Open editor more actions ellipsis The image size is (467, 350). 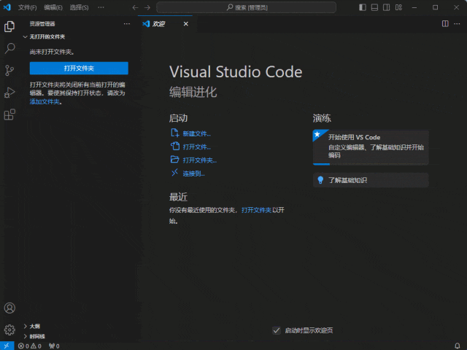(x=457, y=23)
